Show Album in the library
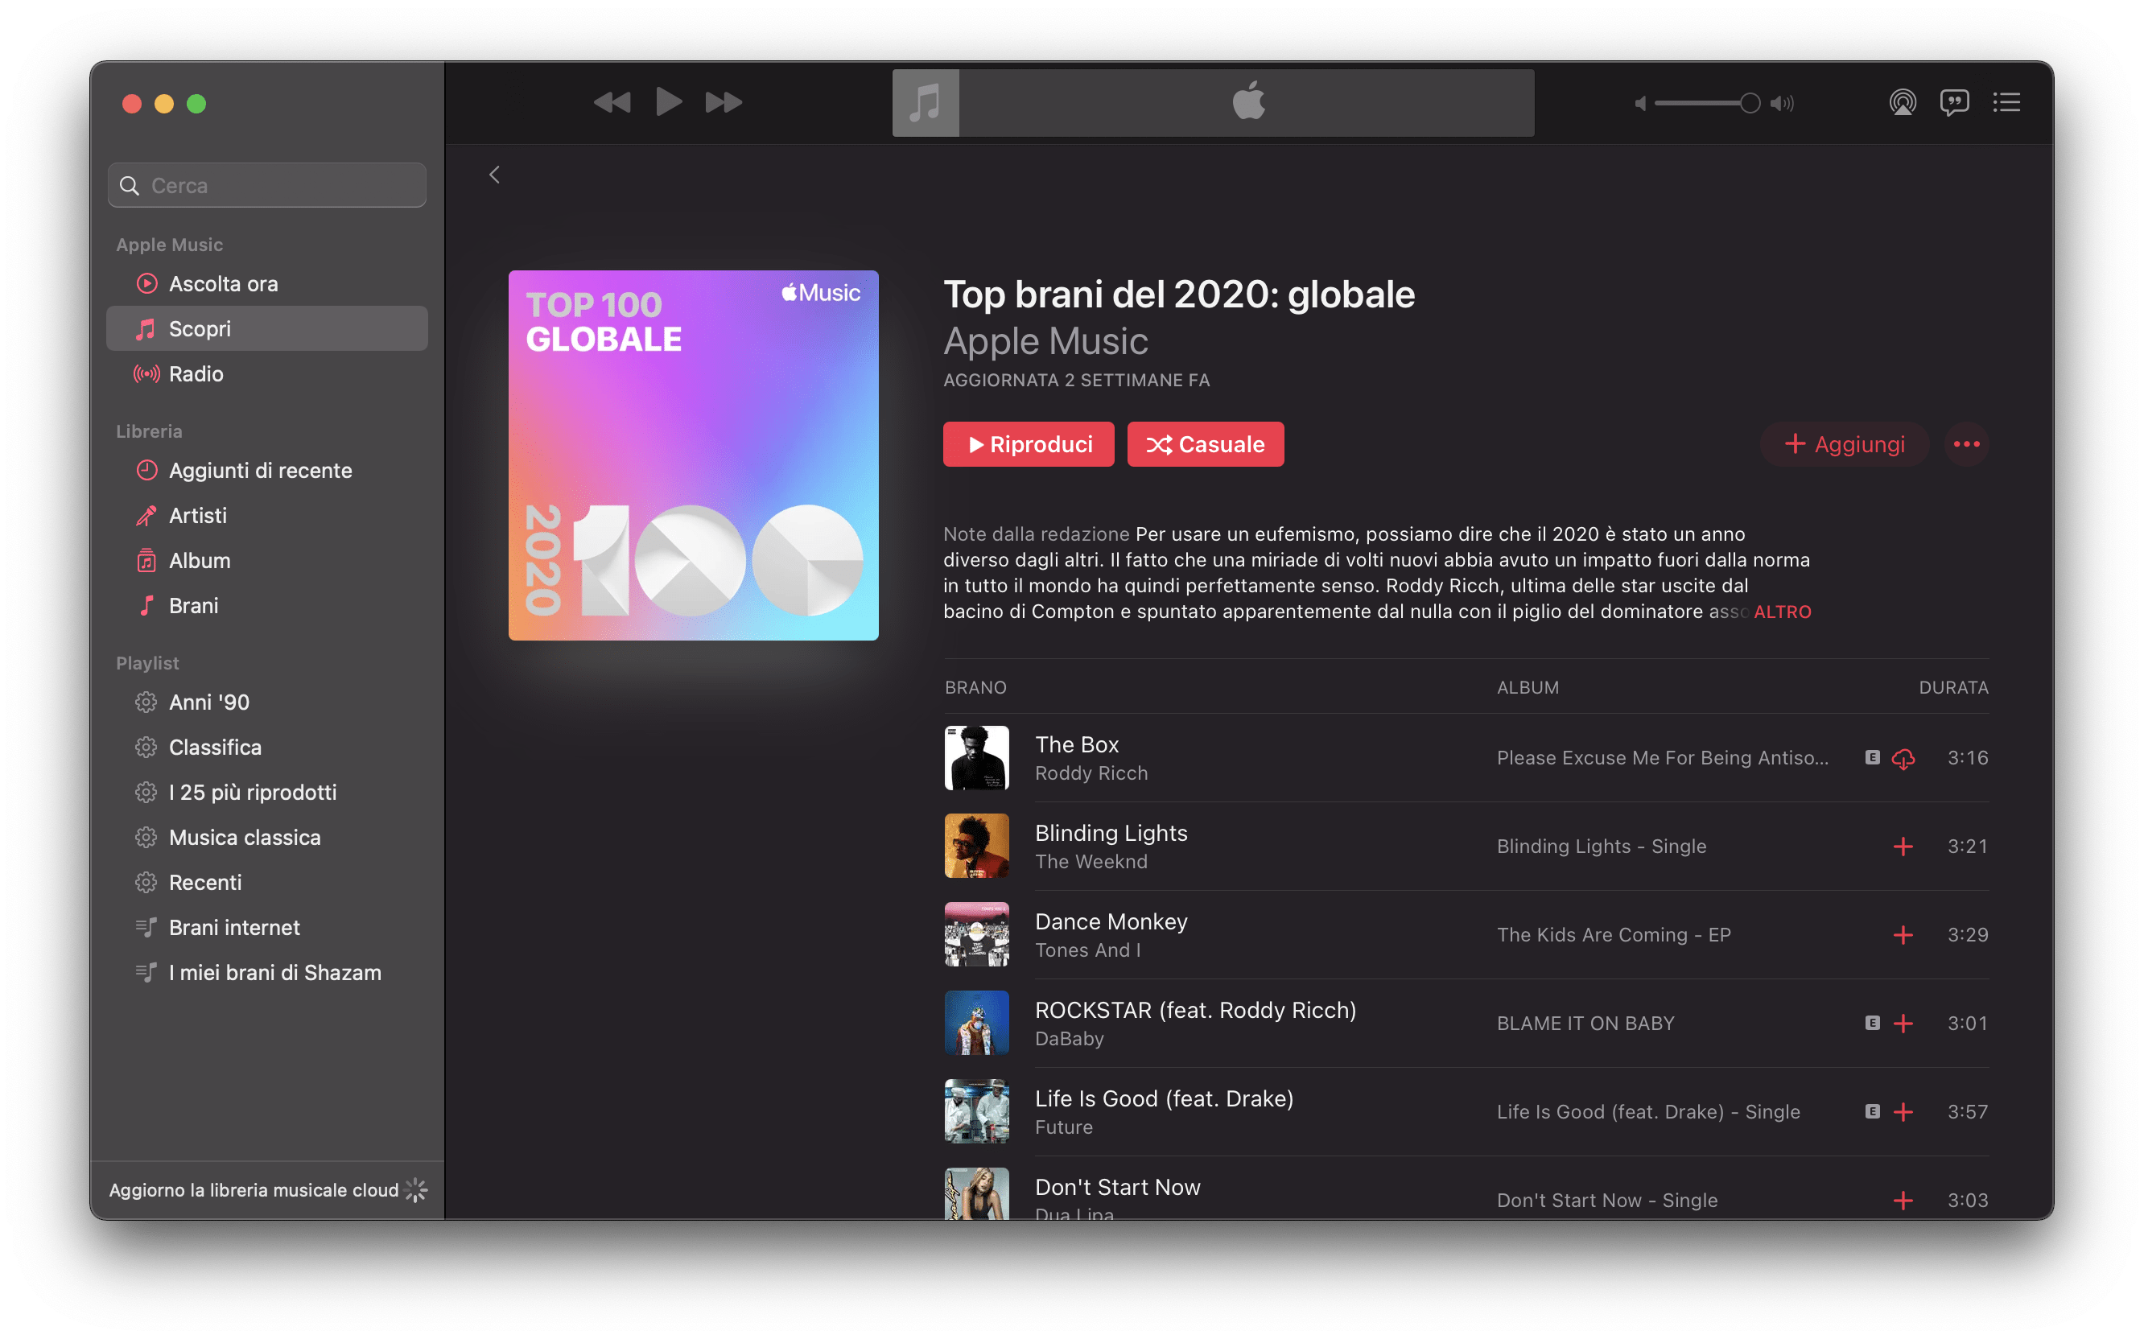 (x=267, y=561)
